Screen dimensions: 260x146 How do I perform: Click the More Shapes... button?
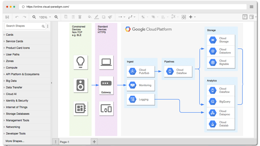pos(15,141)
